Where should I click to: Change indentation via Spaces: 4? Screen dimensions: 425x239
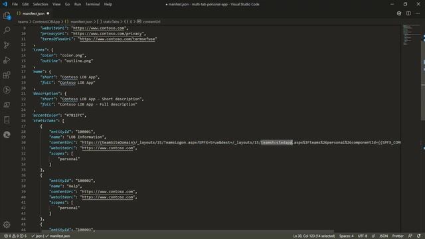[x=347, y=236]
